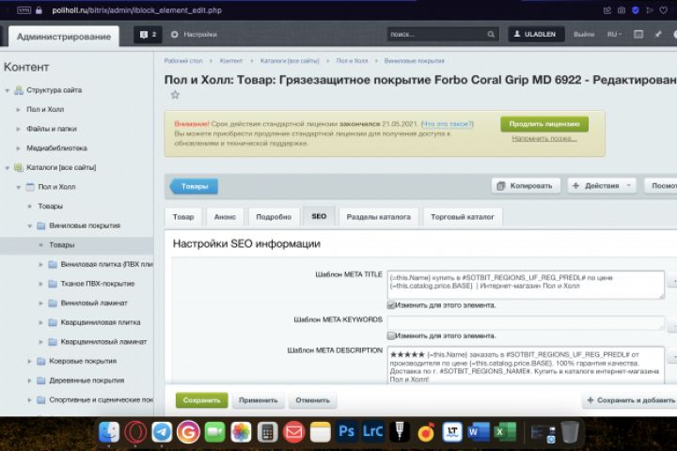Expand the Файлы и папки tree arrow
The width and height of the screenshot is (677, 451).
pyautogui.click(x=18, y=129)
